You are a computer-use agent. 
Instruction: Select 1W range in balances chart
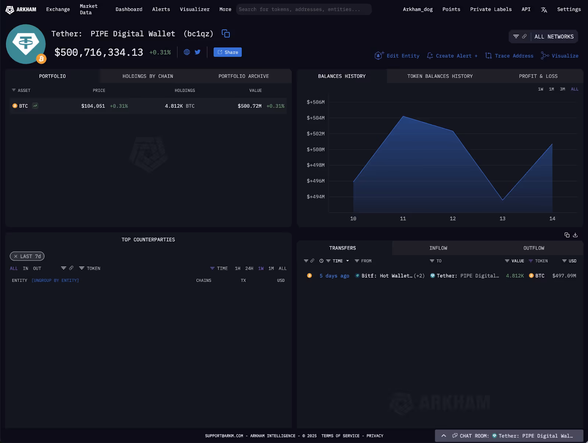click(541, 89)
